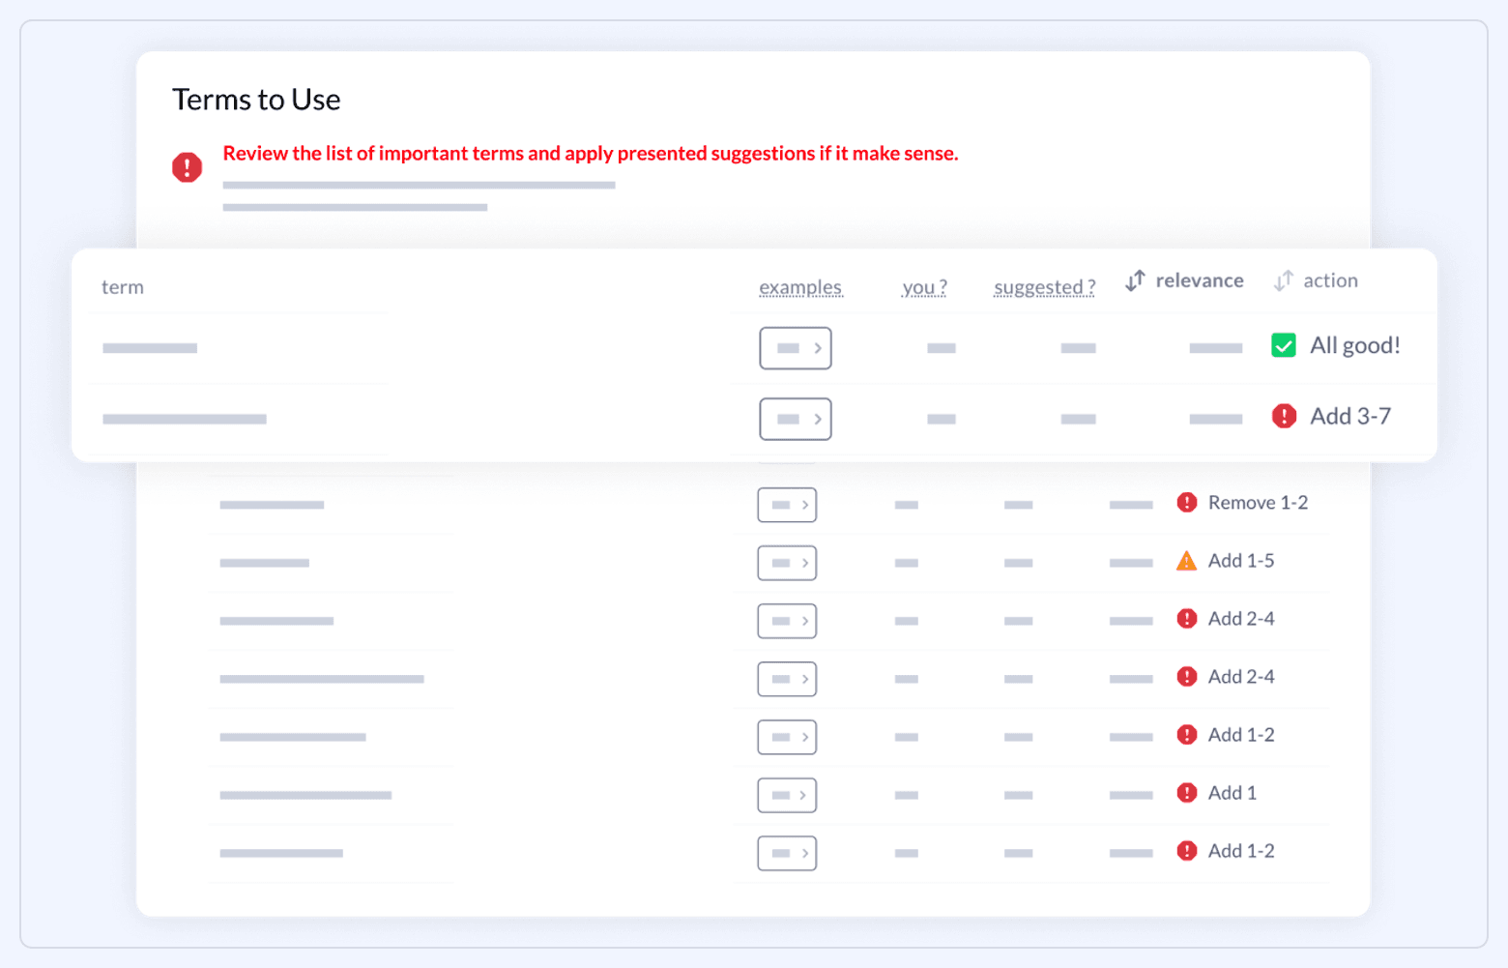The image size is (1508, 968).
Task: Click the green checkmark next to 'All good!'
Action: [x=1283, y=345]
